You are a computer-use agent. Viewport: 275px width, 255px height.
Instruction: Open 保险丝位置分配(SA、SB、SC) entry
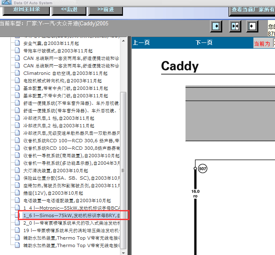pyautogui.click(x=71, y=178)
